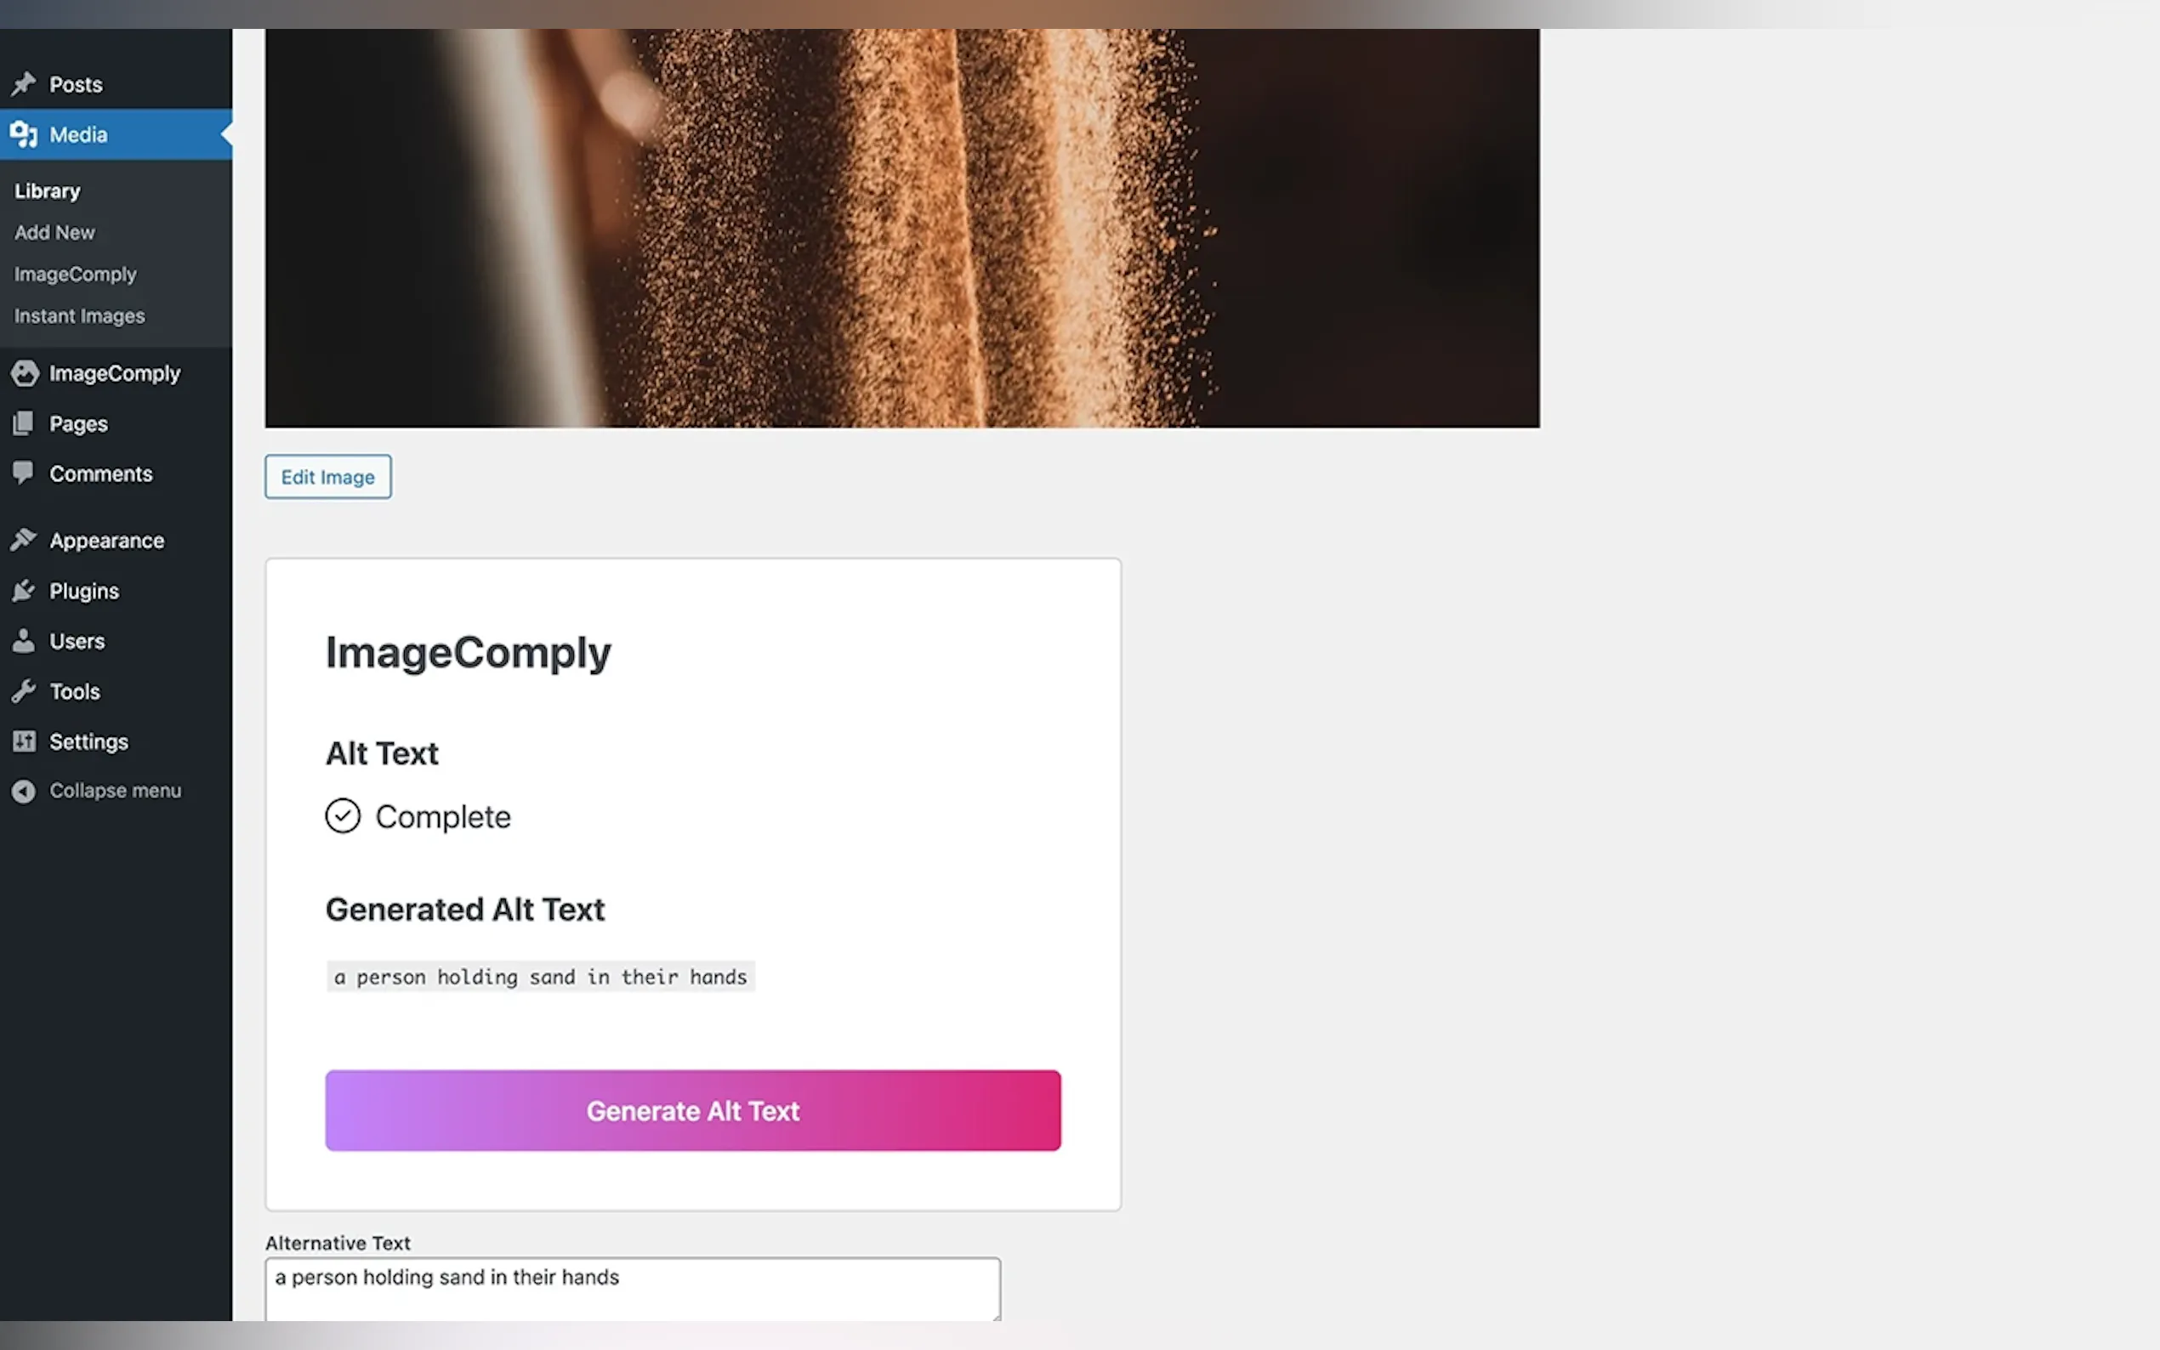This screenshot has height=1350, width=2160.
Task: Click the Appearance paintbrush icon
Action: pos(24,540)
